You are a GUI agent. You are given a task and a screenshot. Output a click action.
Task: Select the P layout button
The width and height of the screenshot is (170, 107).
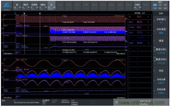pyautogui.click(x=160, y=8)
